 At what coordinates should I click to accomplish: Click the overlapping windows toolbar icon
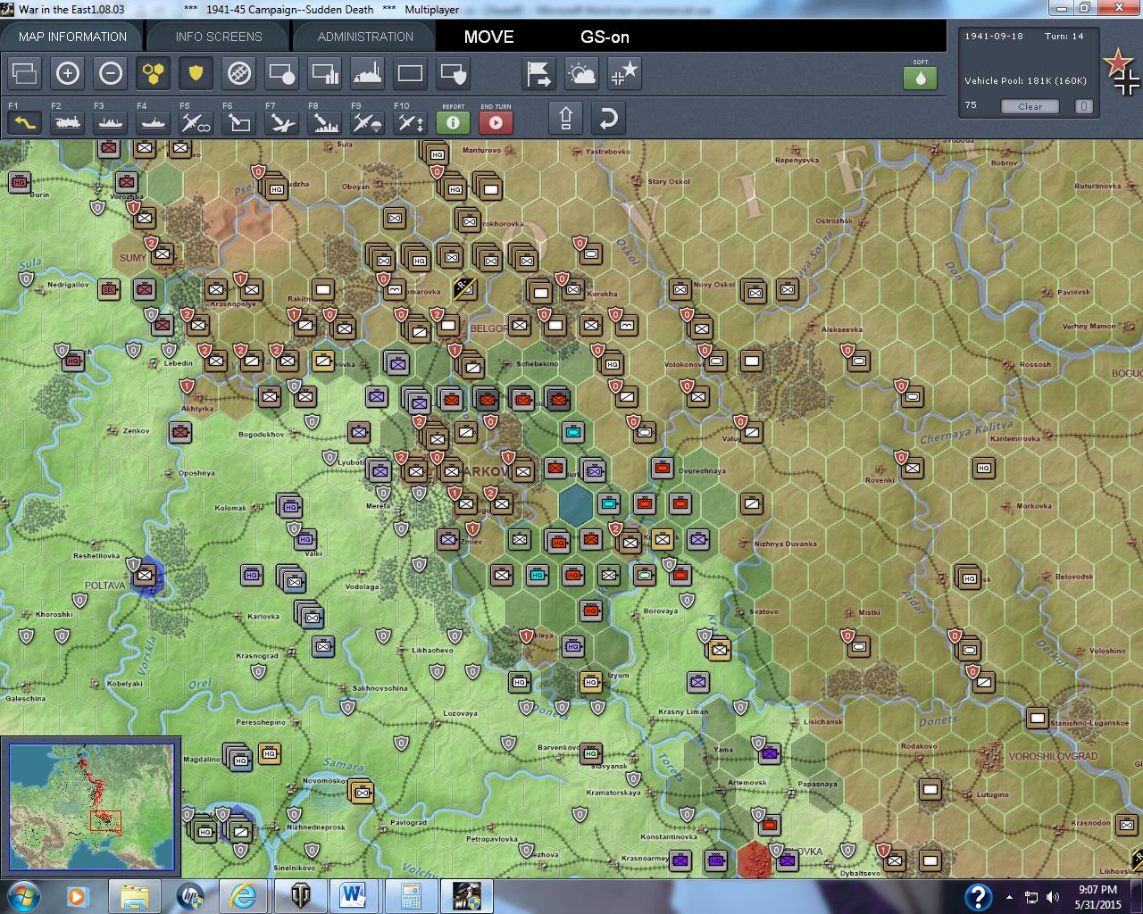coord(25,73)
